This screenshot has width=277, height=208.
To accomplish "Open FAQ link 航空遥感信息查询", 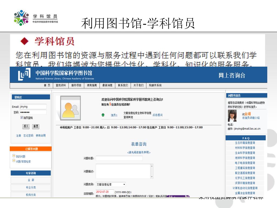I will coord(245,173).
